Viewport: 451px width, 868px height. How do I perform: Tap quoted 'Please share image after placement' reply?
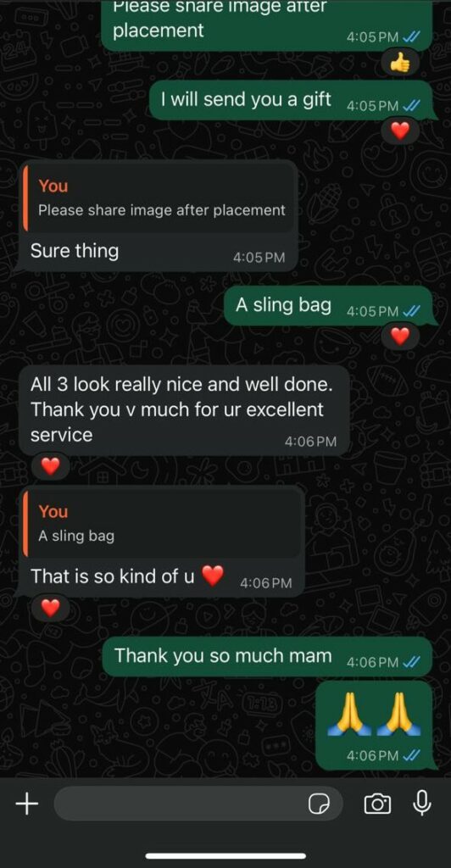[x=159, y=198]
